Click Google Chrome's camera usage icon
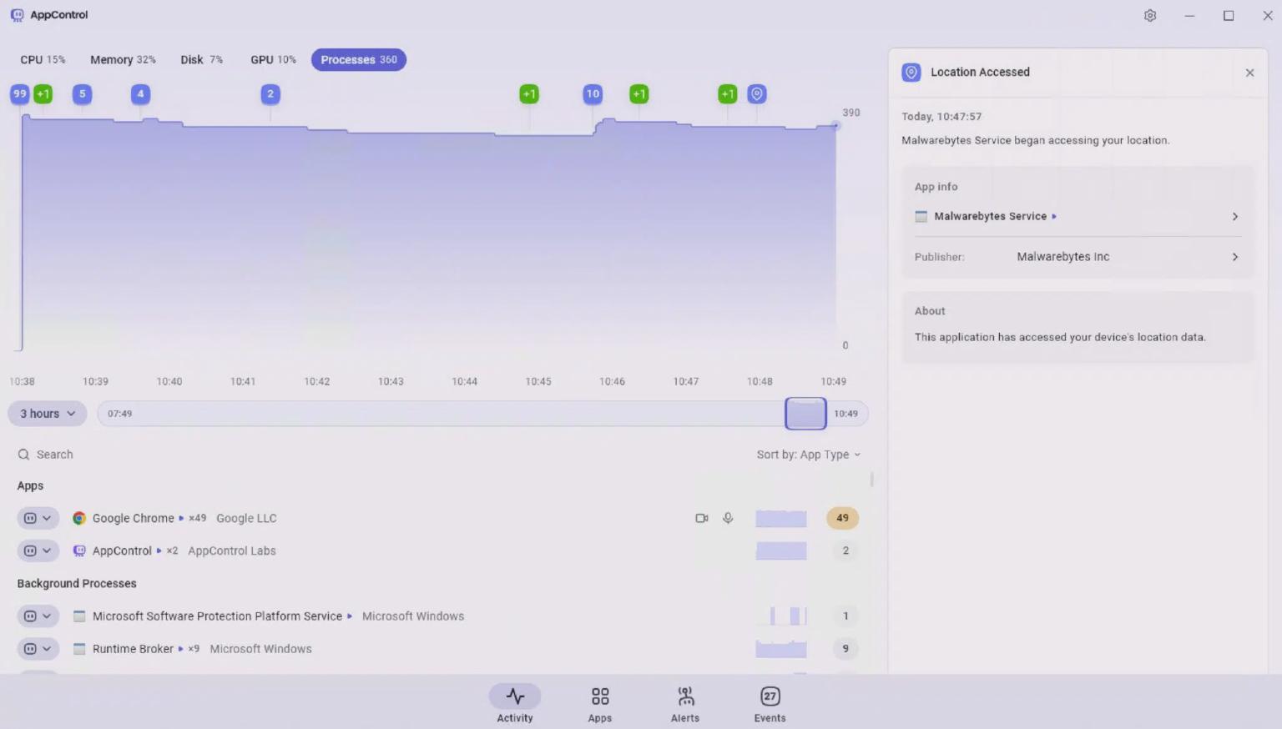This screenshot has height=729, width=1282. pyautogui.click(x=702, y=518)
